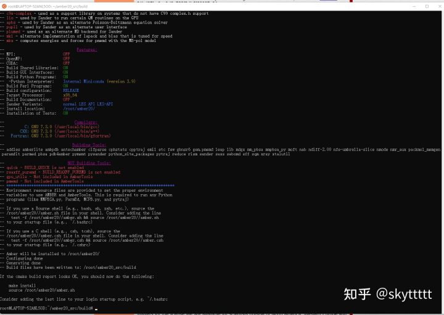
Task: Click the 'Features:' heading
Action: tap(87, 49)
